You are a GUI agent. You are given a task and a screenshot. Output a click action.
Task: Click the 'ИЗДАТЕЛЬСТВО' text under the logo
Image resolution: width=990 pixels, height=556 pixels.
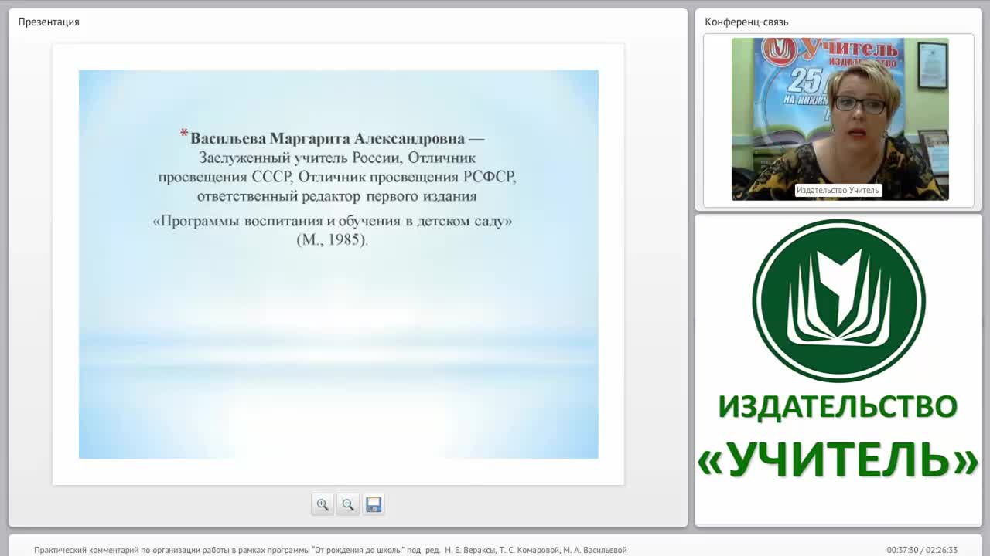838,406
